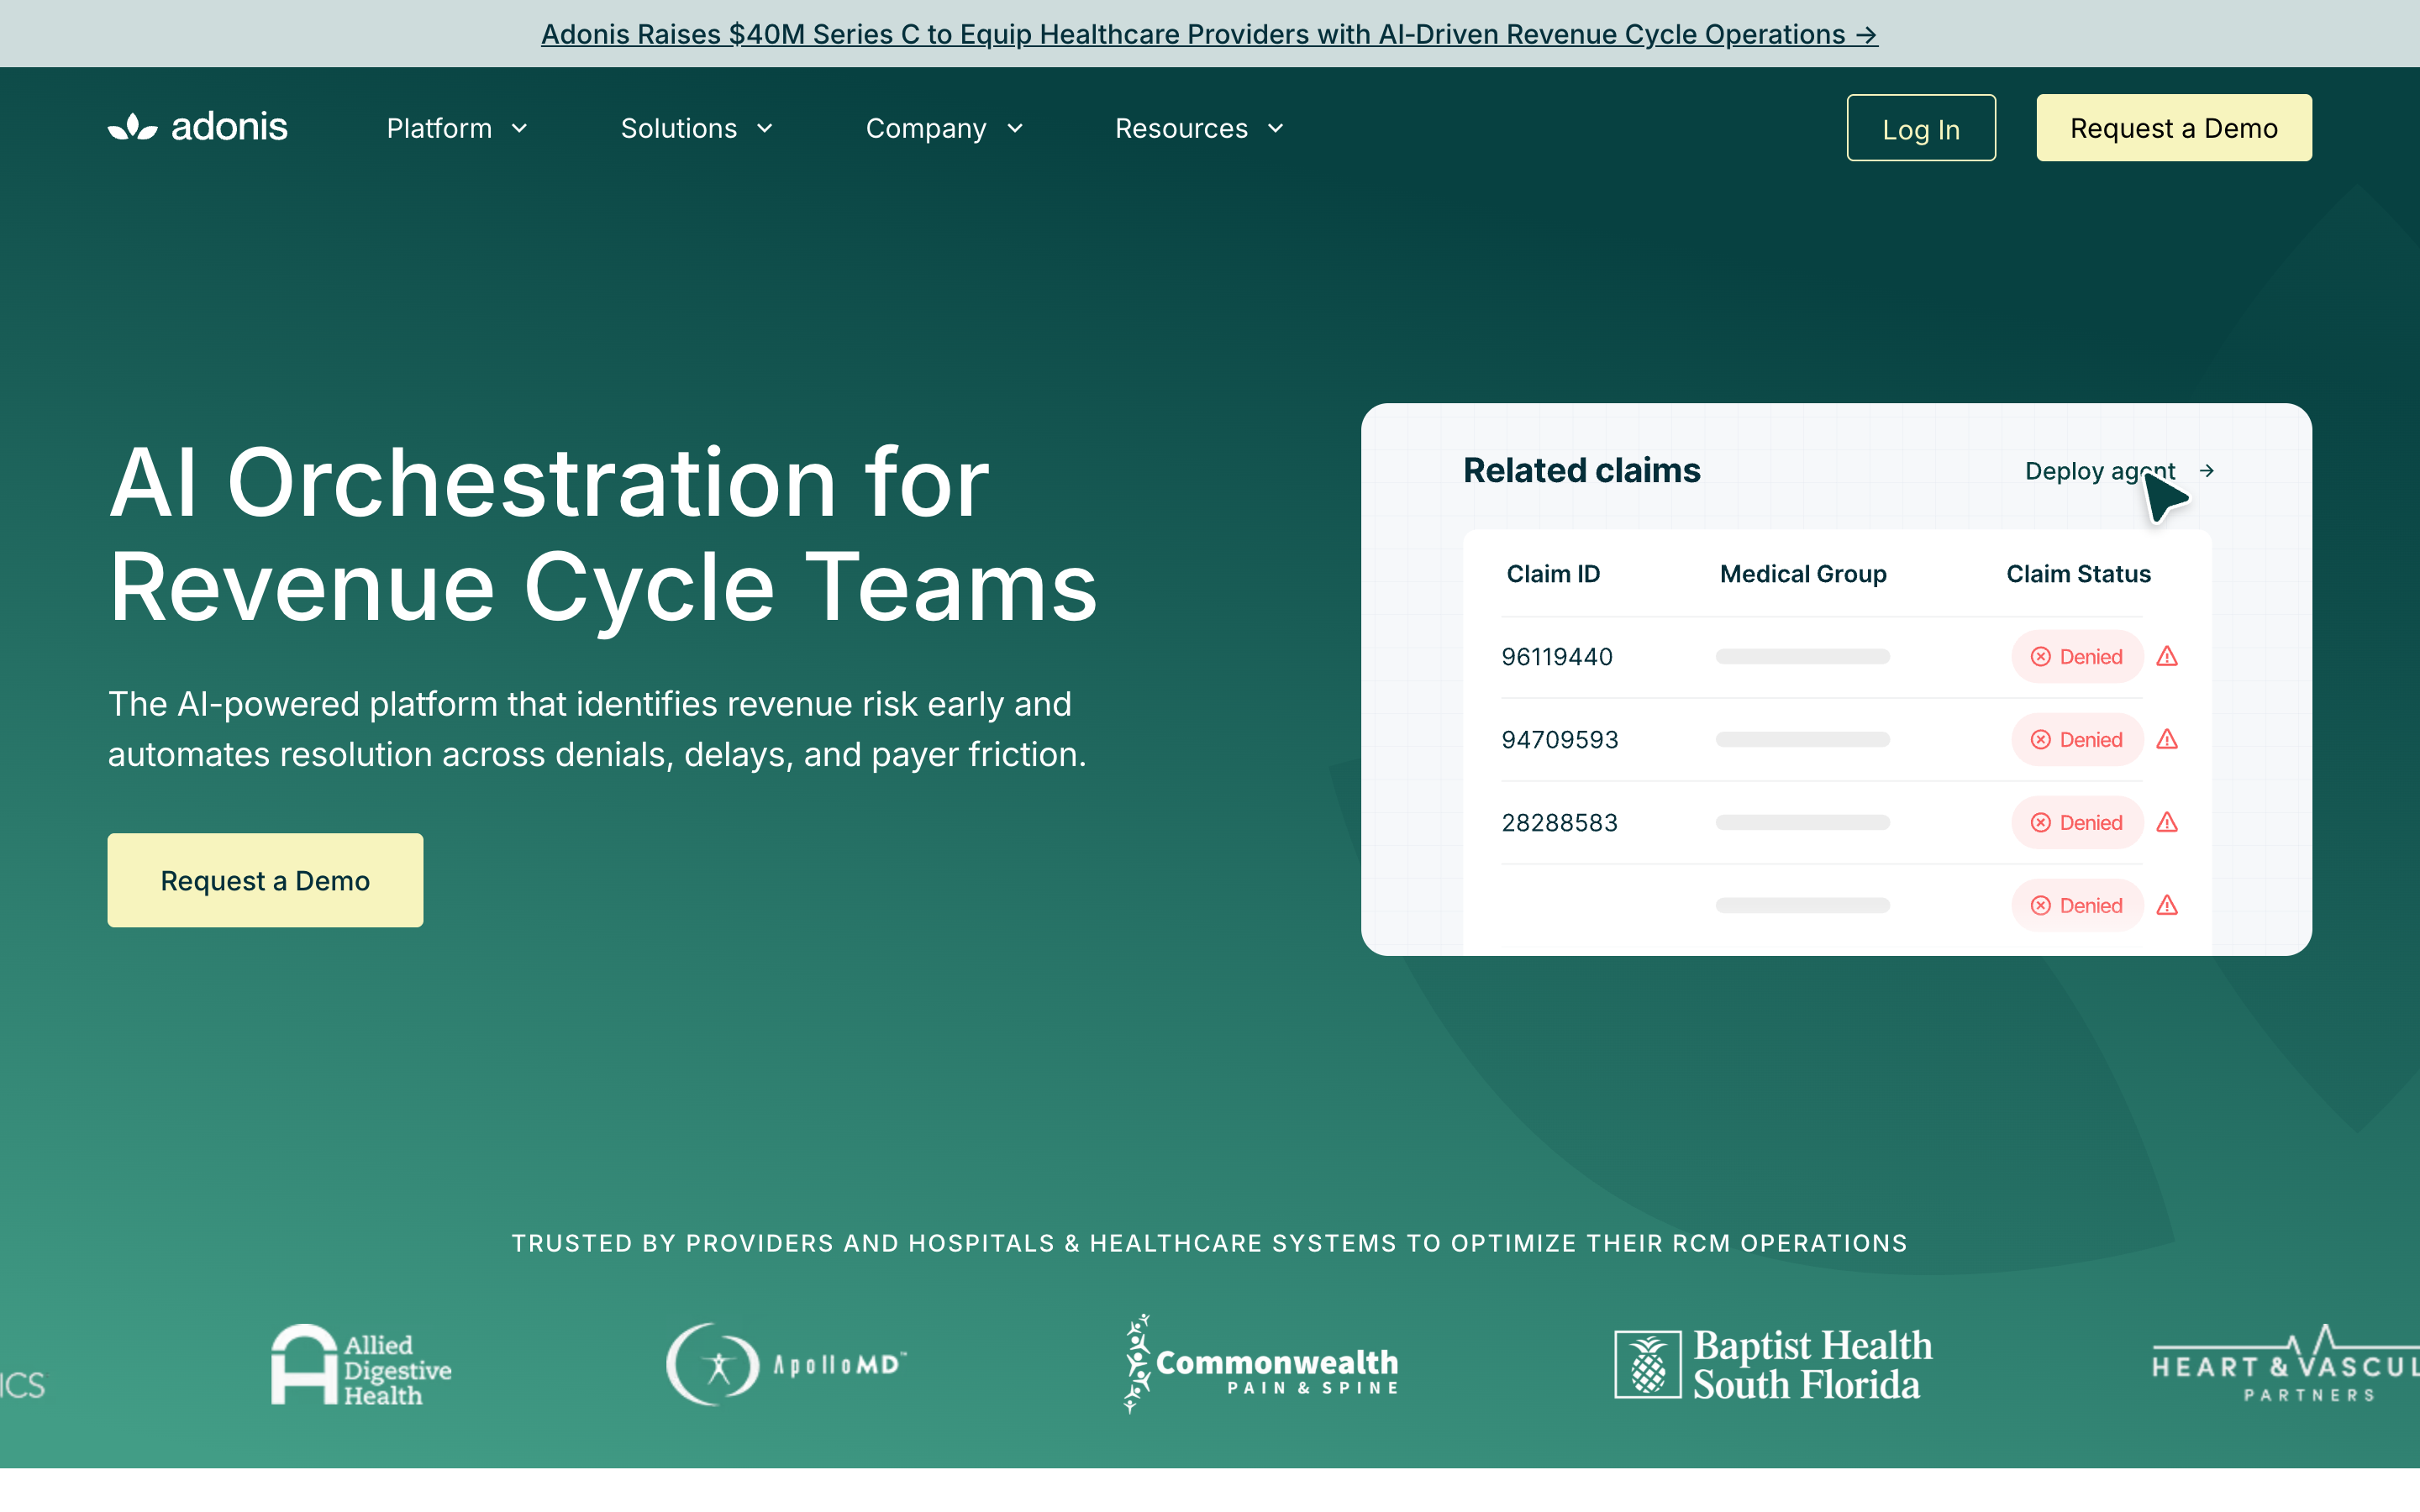
Task: Click the Deploy agent arrow icon
Action: pos(2207,471)
